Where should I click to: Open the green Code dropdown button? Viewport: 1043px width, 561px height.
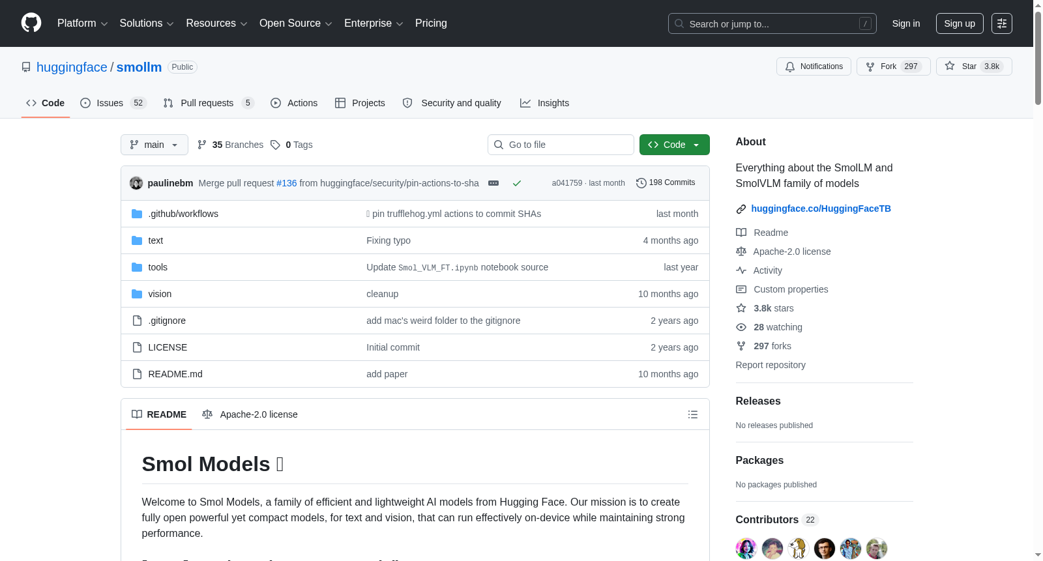point(675,145)
